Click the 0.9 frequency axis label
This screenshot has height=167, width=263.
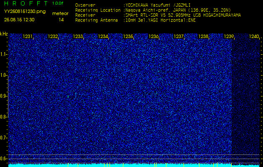point(3,96)
